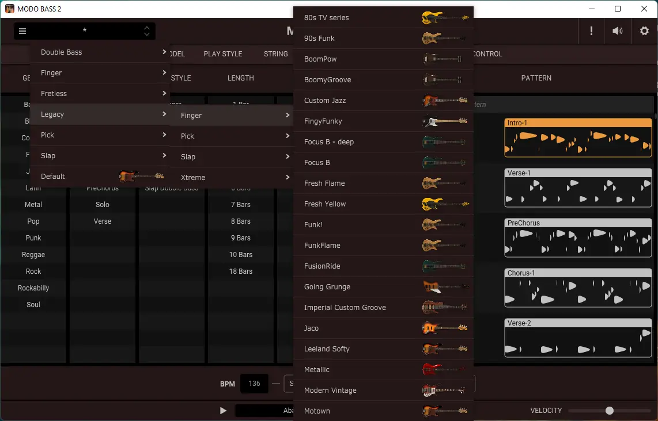
Task: Click the Leeland Softy bass thumbnail
Action: coord(445,349)
